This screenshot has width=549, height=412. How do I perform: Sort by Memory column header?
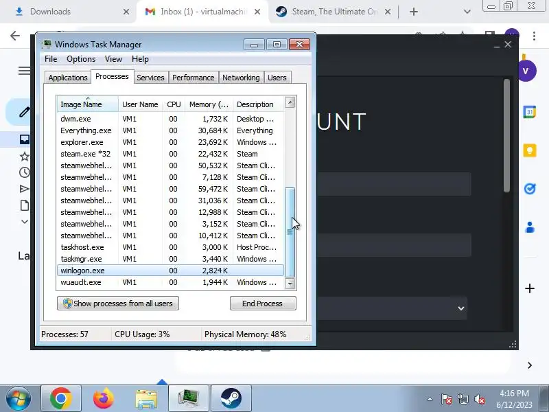[209, 104]
